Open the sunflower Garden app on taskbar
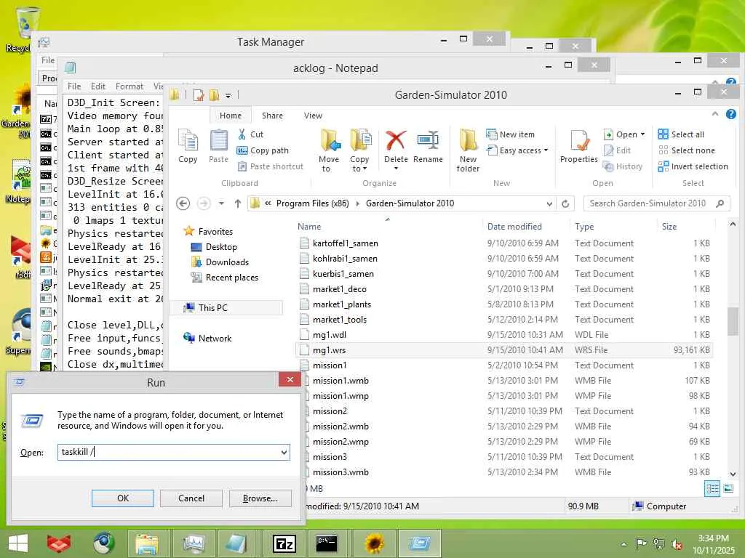The height and width of the screenshot is (558, 745). pyautogui.click(x=374, y=543)
